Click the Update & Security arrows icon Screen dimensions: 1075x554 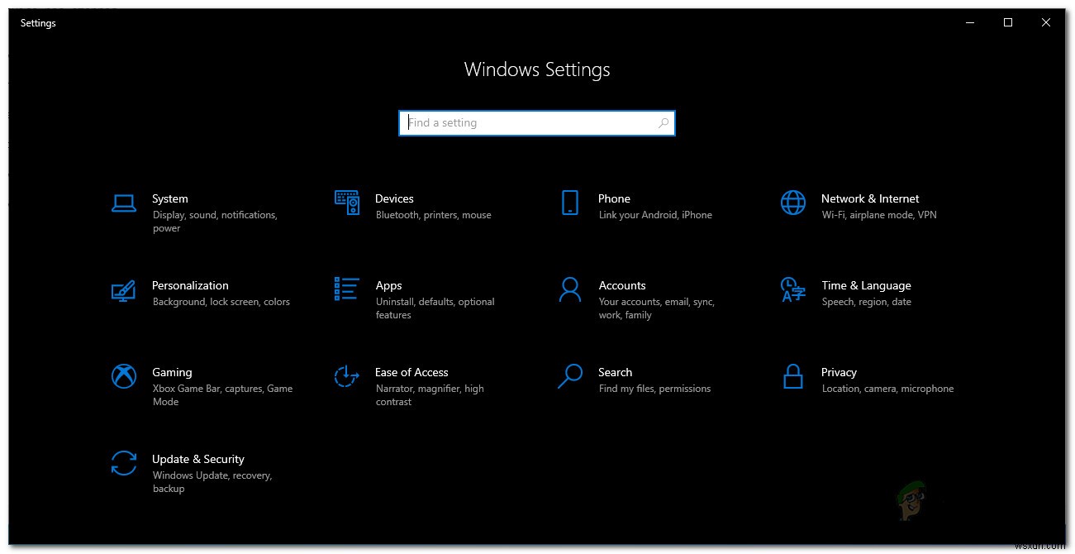click(x=124, y=463)
